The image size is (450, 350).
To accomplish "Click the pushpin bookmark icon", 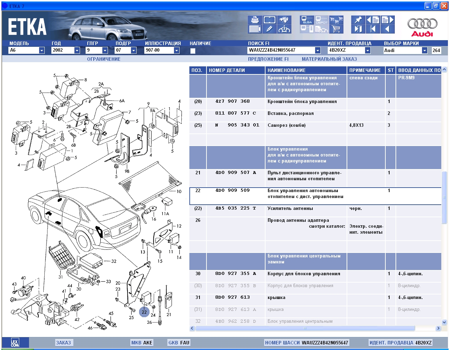I will click(358, 20).
